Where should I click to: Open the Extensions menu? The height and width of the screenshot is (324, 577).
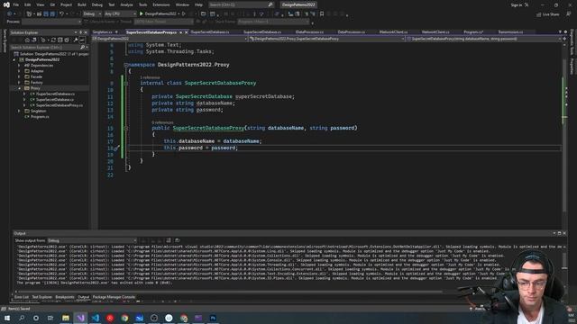coord(161,4)
